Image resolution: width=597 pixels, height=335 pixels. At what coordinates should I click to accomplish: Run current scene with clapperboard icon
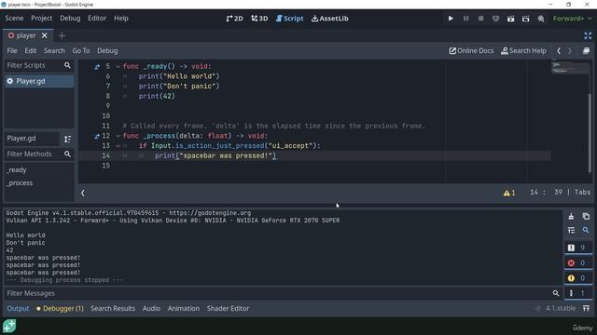click(510, 19)
